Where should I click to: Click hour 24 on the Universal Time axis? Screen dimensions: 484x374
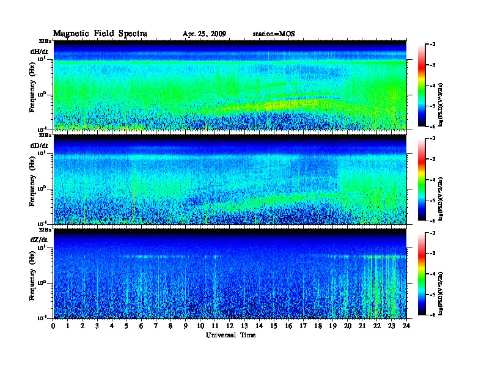pos(406,326)
